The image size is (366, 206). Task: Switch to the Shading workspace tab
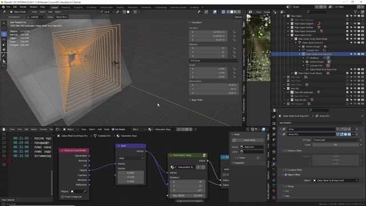(120, 7)
